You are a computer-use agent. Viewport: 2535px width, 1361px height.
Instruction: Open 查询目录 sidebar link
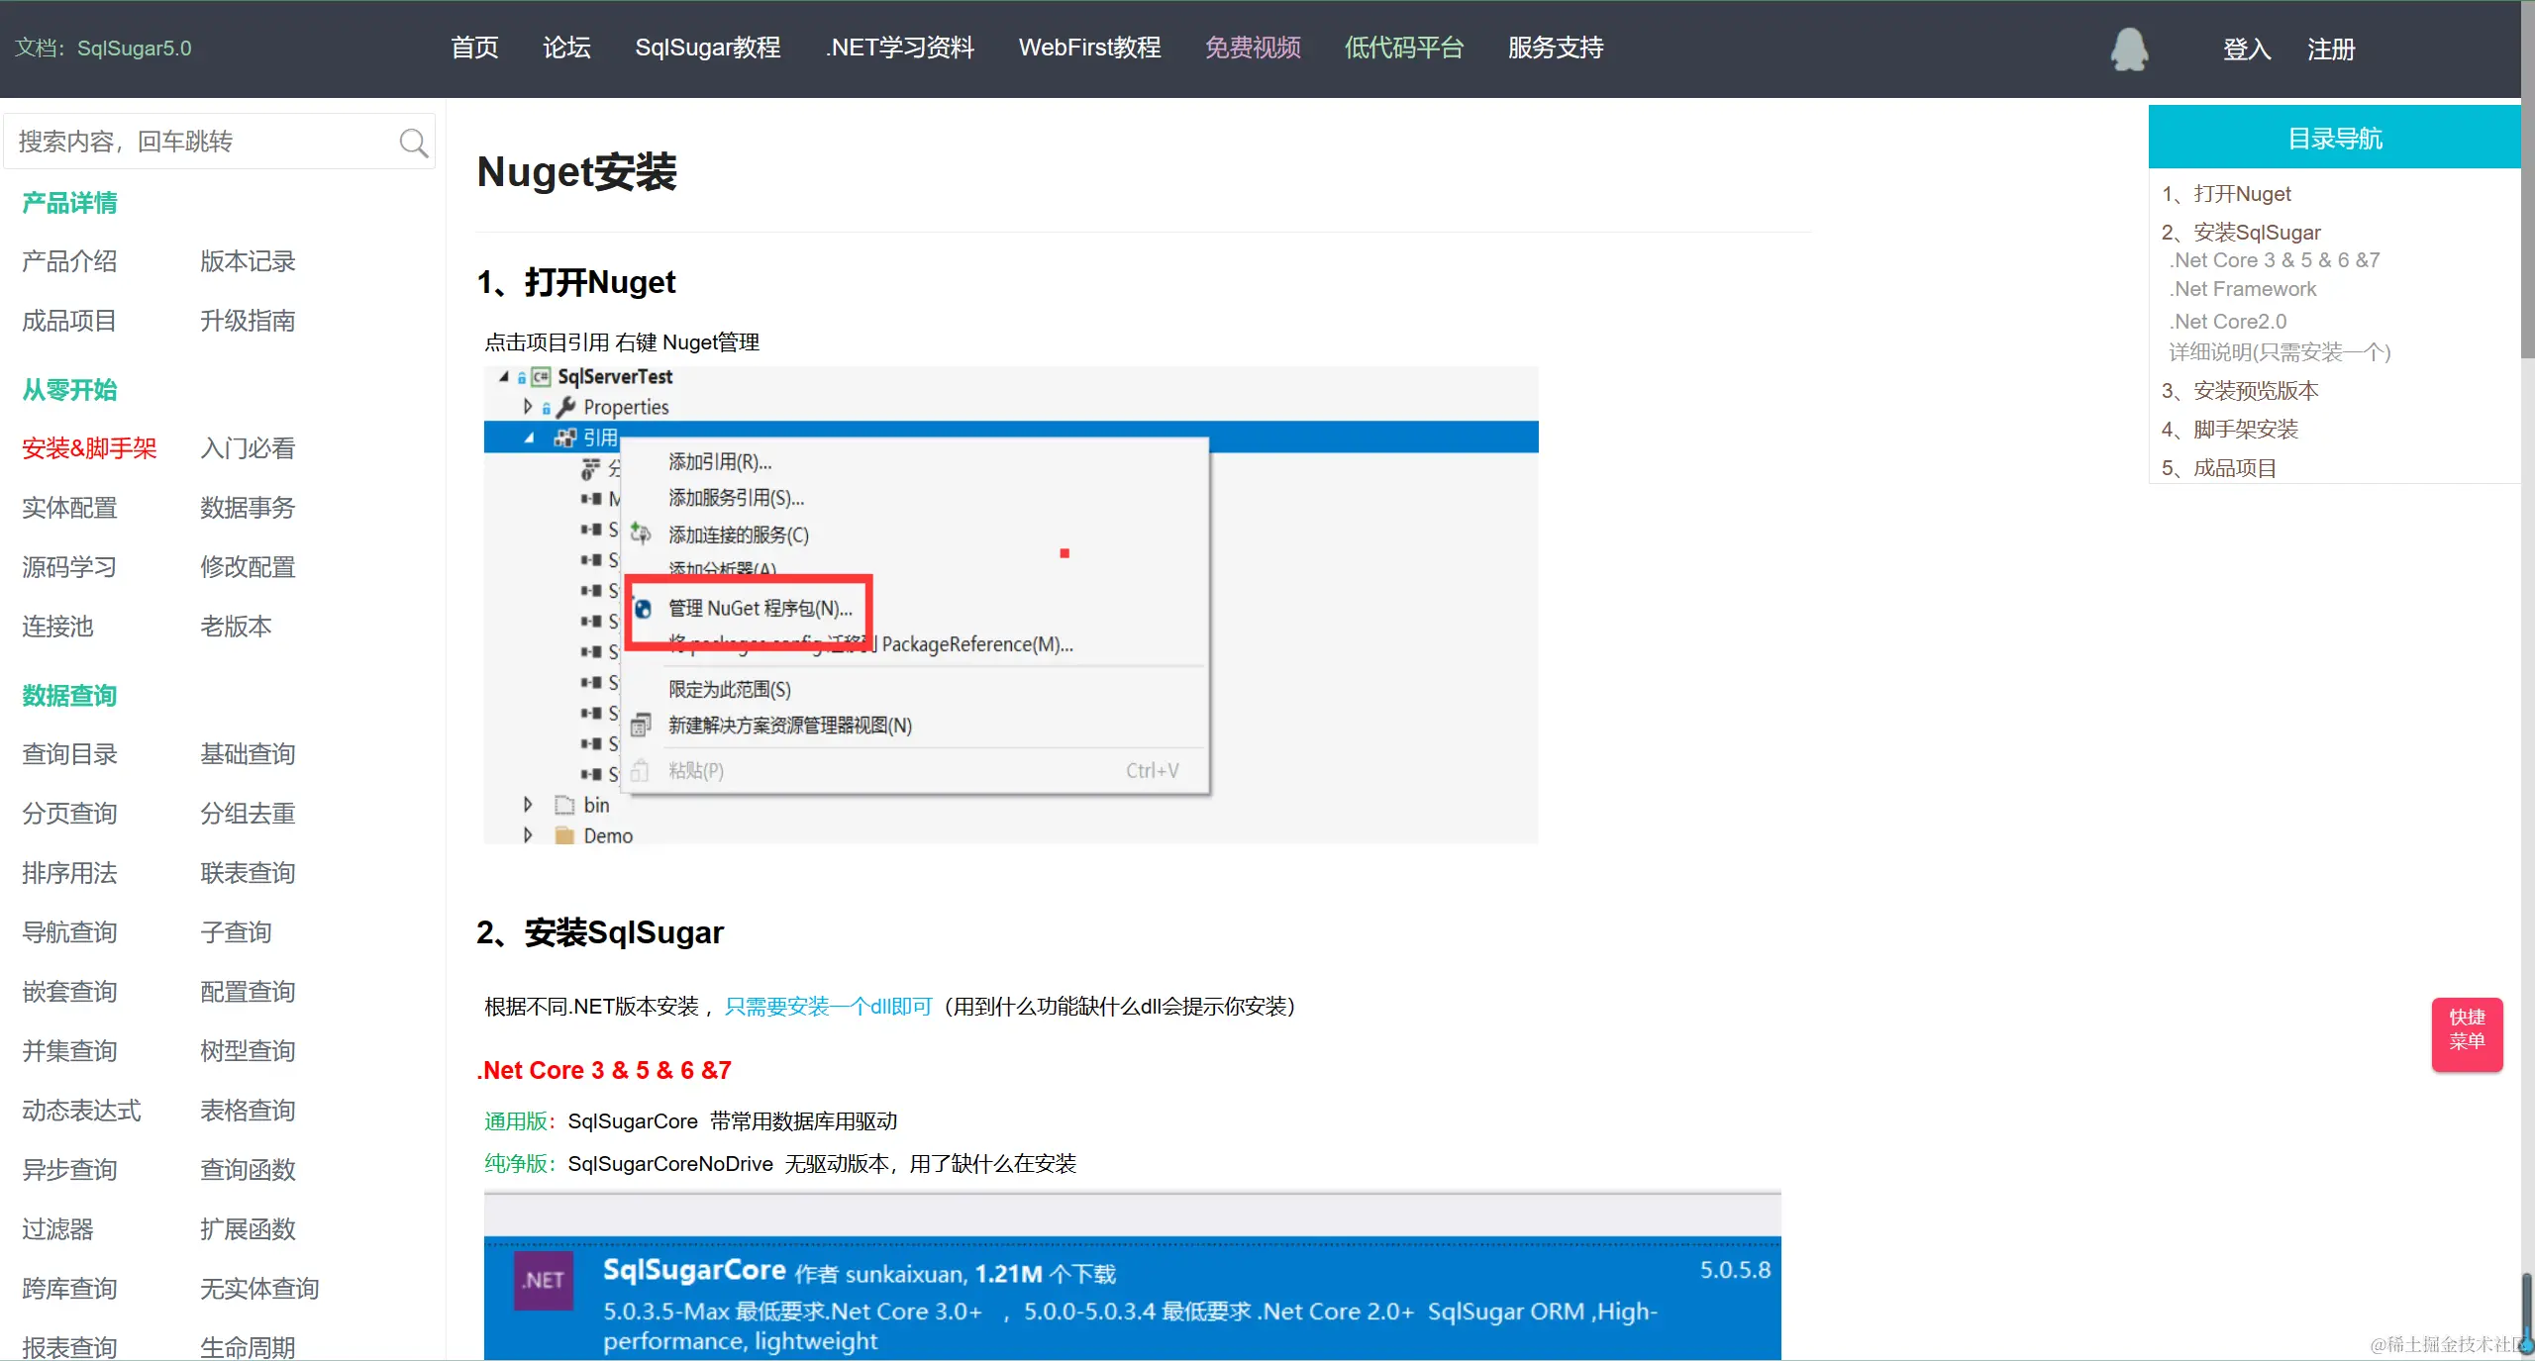(69, 754)
